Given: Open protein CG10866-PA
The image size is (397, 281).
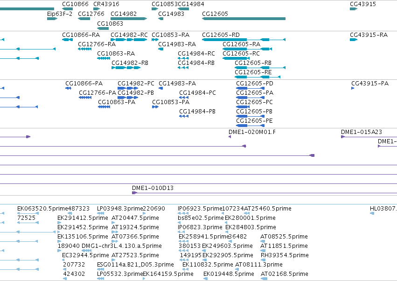Looking at the screenshot, I should (x=84, y=84).
